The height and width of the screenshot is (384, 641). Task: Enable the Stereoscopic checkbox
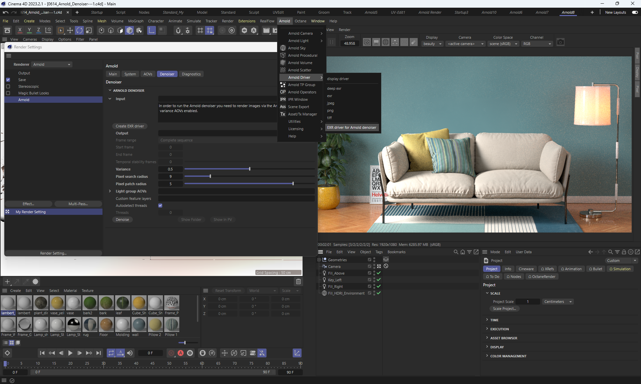tap(8, 86)
